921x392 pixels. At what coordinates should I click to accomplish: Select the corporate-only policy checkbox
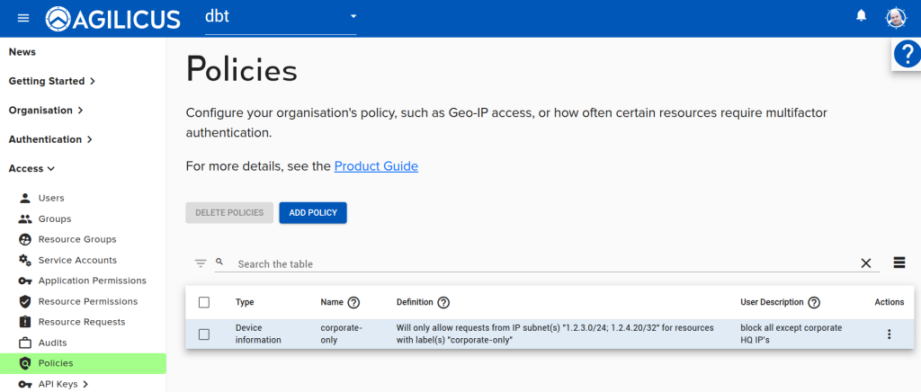204,334
